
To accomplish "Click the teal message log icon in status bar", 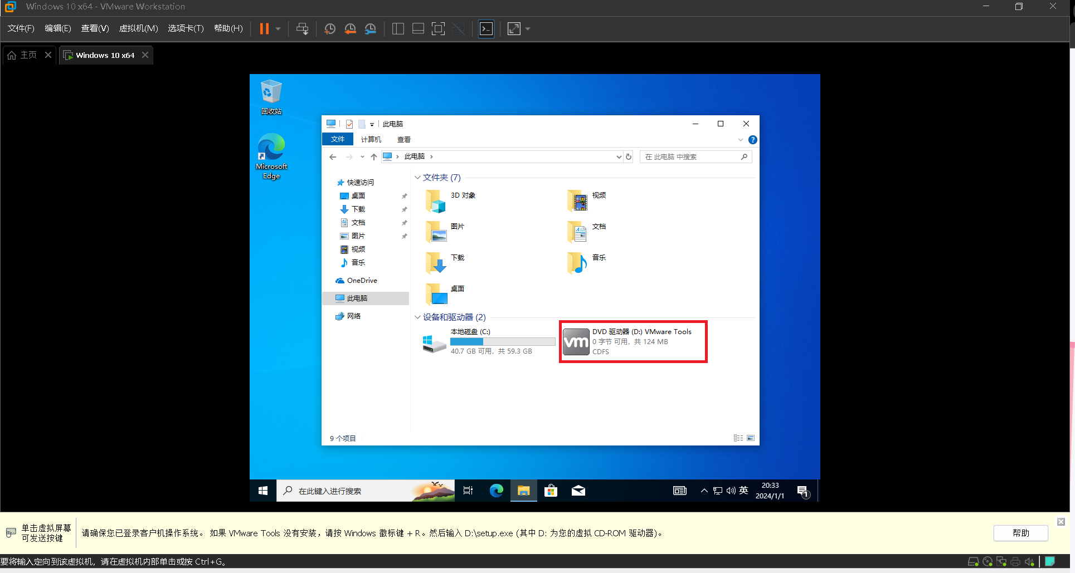I will [x=1050, y=561].
